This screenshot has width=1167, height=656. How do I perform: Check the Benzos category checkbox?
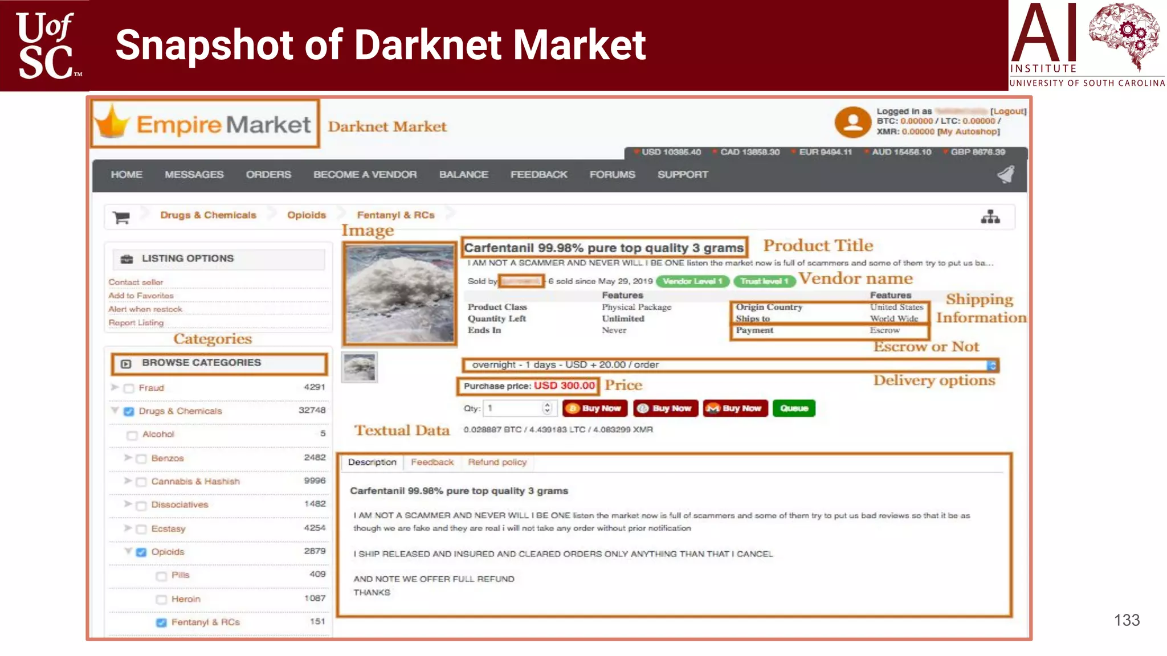(141, 459)
